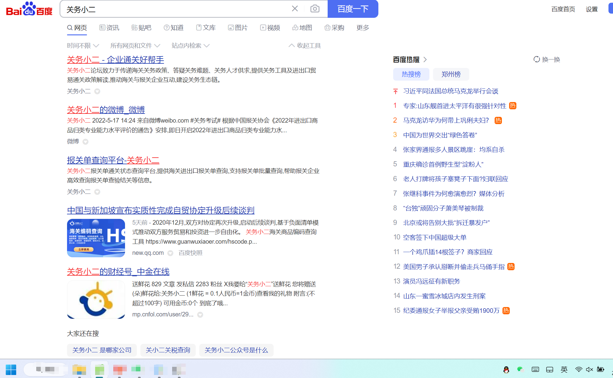Refresh hot list with 换一换
Image resolution: width=613 pixels, height=378 pixels.
(547, 59)
